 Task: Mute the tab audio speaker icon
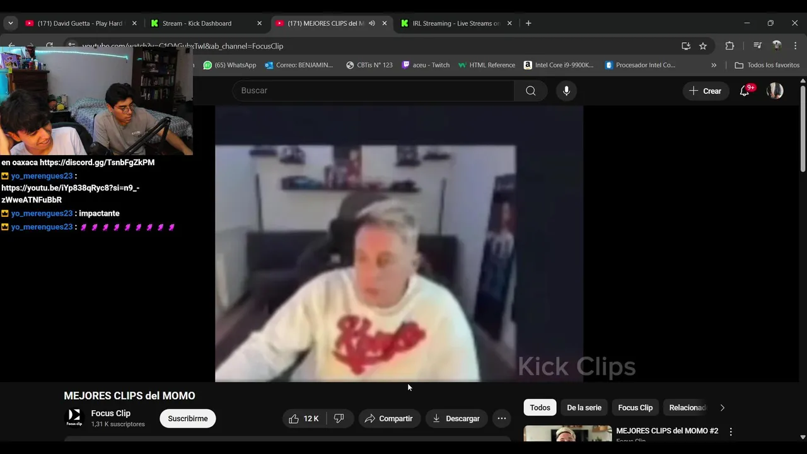click(372, 23)
